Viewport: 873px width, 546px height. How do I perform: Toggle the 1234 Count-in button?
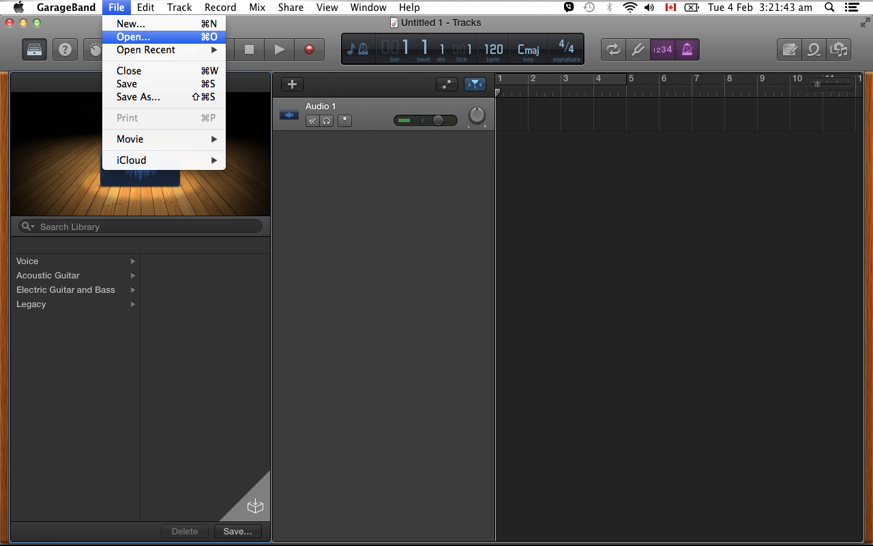[x=662, y=49]
